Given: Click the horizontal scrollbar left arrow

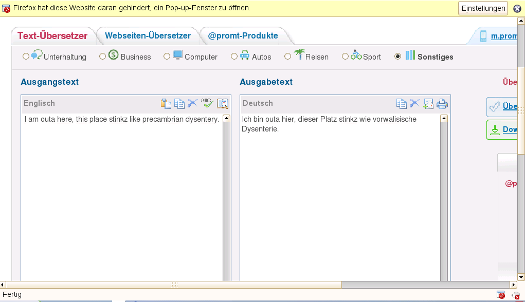Looking at the screenshot, I should 3,285.
